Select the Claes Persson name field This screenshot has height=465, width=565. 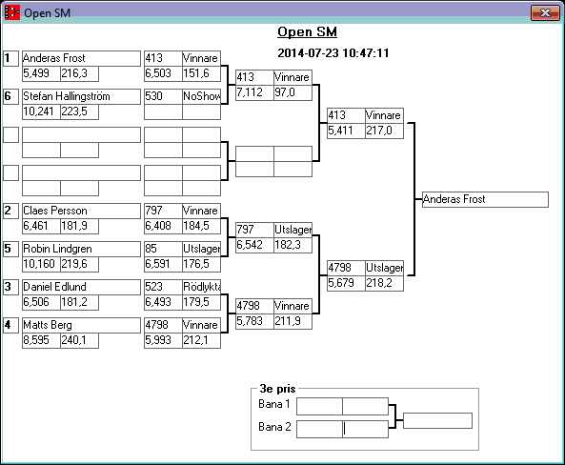pyautogui.click(x=81, y=211)
